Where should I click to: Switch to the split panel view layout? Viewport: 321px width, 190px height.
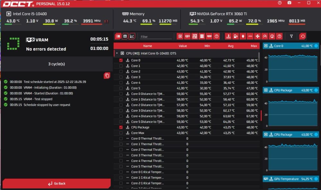[x=118, y=37]
